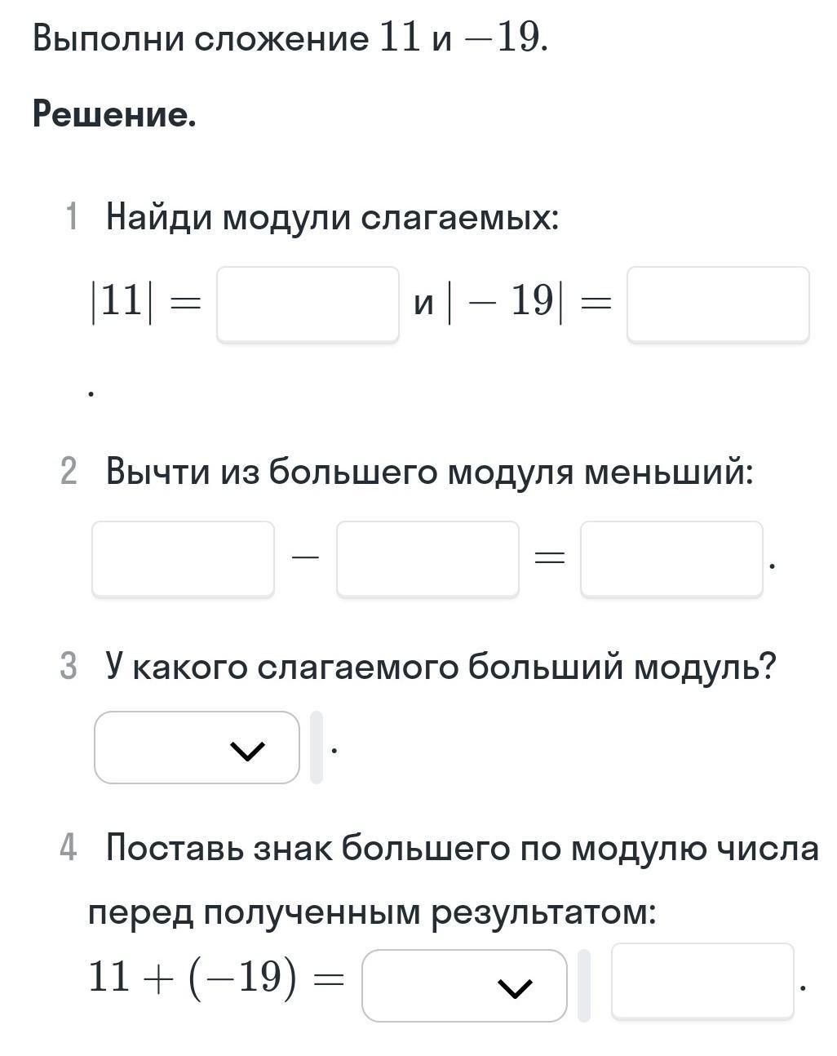This screenshot has height=1056, width=837.
Task: Click the chevron arrow in the sign dropdown
Action: [x=515, y=987]
